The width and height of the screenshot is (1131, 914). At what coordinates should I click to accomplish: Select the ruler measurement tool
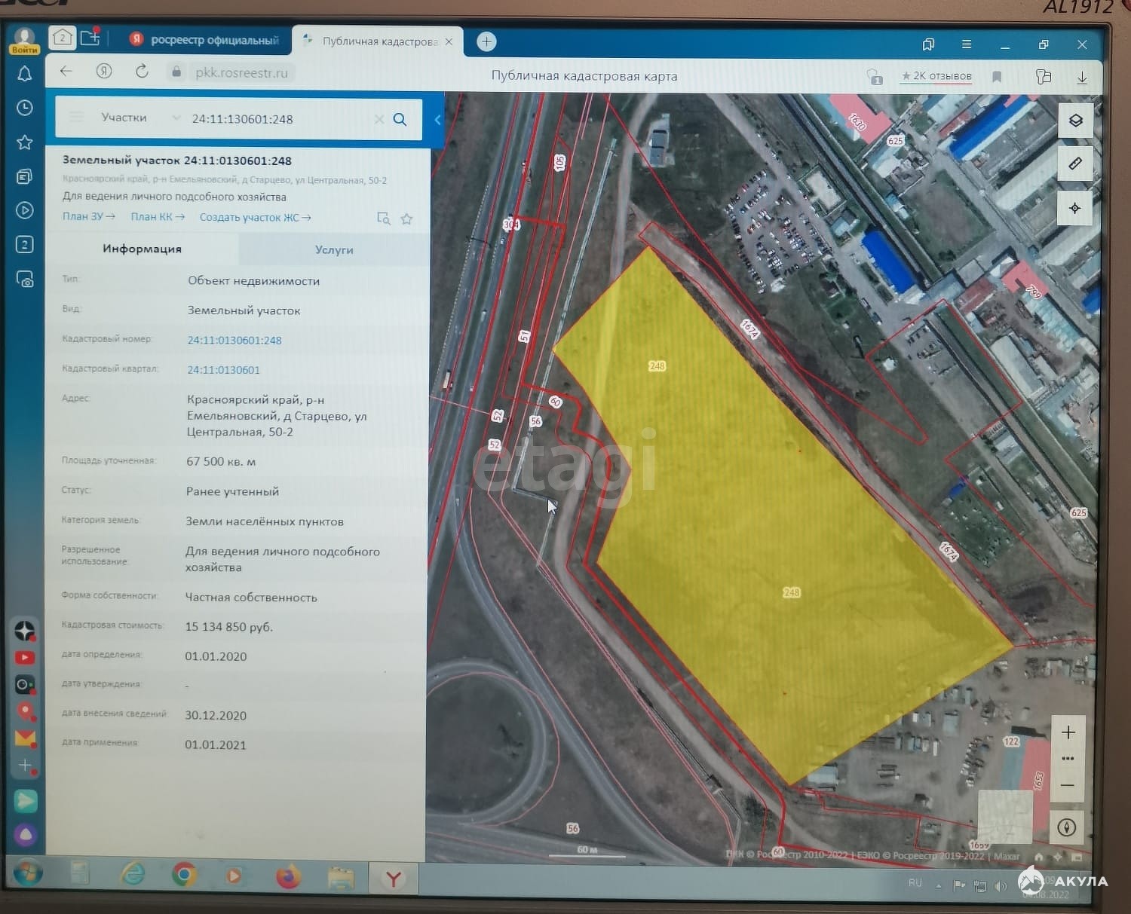pos(1075,164)
